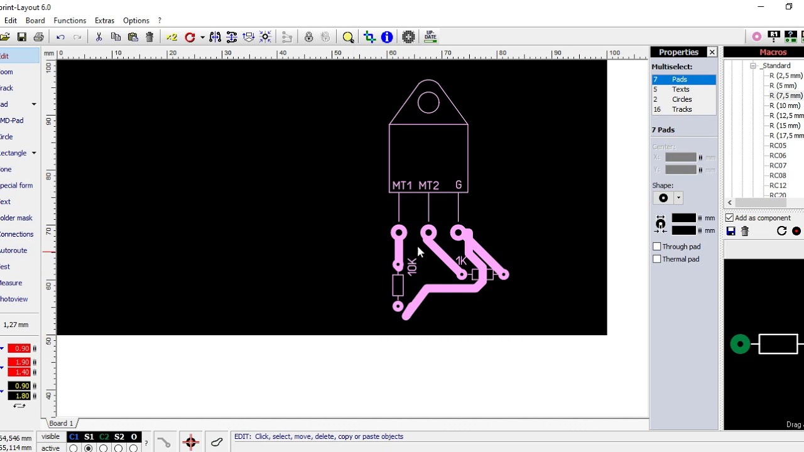The image size is (804, 452).
Task: Copy the selected objects
Action: 116,37
